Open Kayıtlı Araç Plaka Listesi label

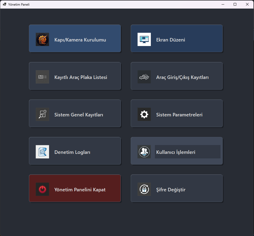[x=81, y=77]
